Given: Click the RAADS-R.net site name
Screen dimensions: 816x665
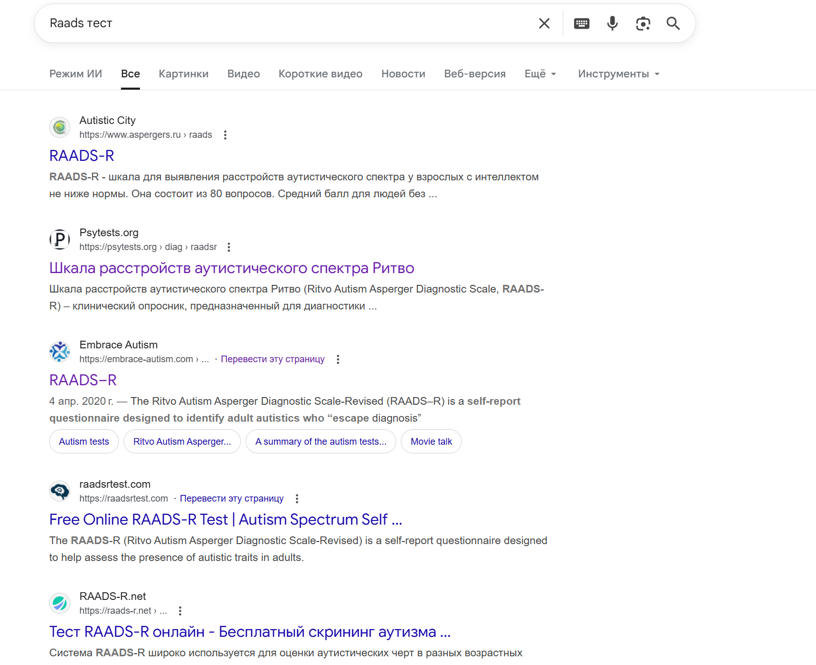Looking at the screenshot, I should tap(113, 596).
